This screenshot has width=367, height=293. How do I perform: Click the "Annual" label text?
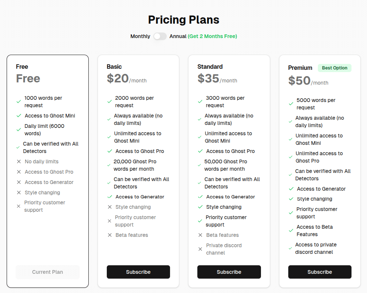pyautogui.click(x=178, y=36)
